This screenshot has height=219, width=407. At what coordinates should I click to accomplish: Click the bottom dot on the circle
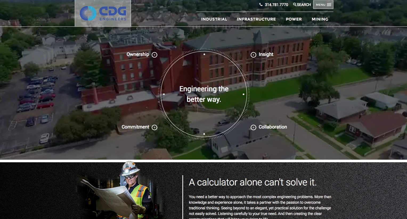pos(204,134)
